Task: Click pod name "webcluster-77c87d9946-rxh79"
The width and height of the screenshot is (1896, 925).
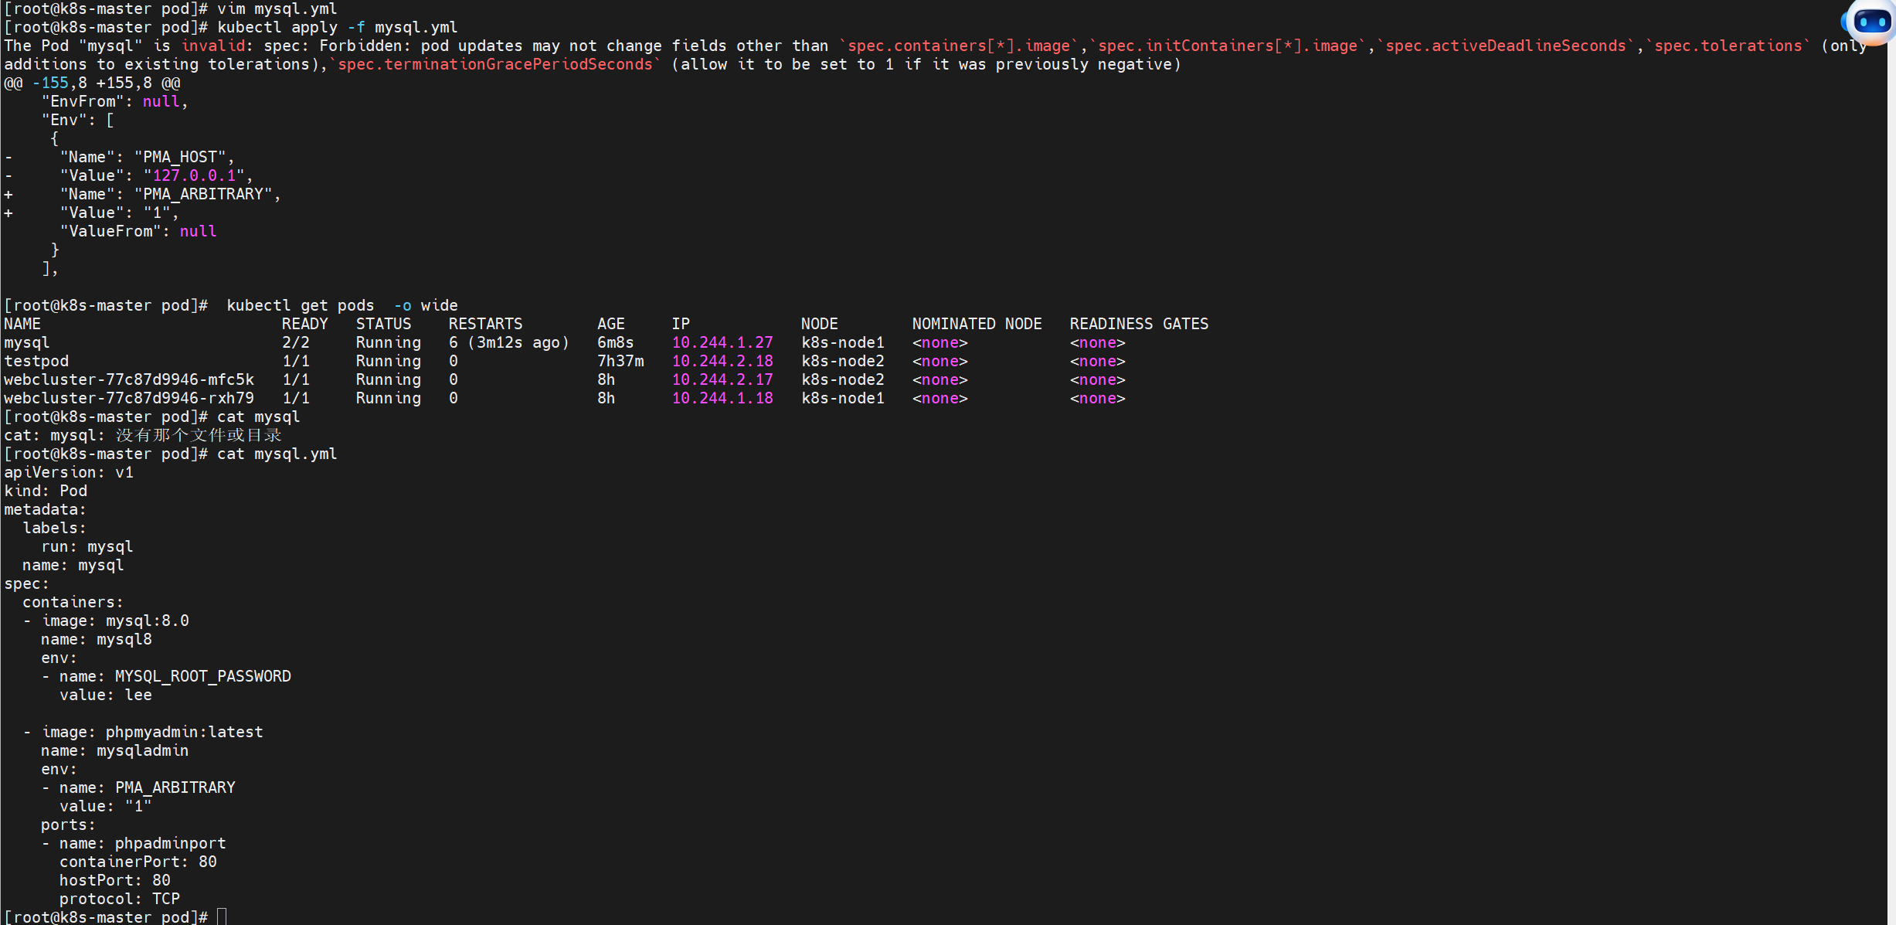Action: tap(129, 398)
